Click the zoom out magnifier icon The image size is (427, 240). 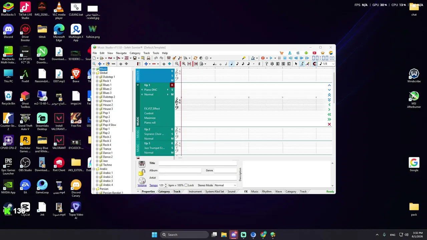[177, 64]
